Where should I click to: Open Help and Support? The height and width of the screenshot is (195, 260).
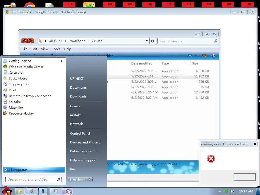click(x=83, y=160)
